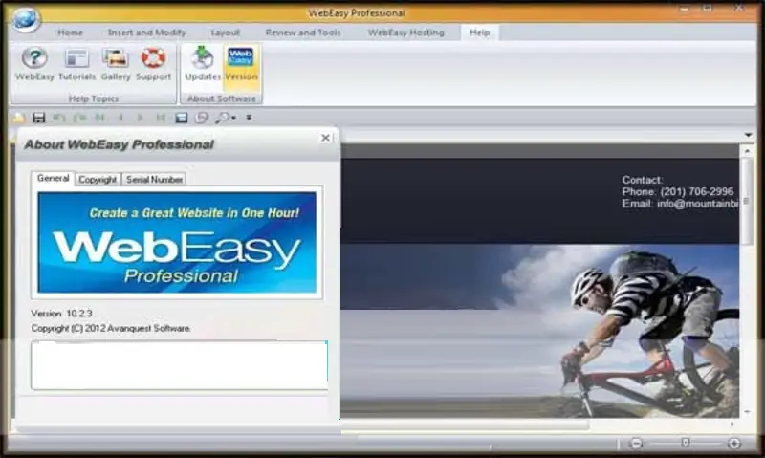Click the zoom slider handle
This screenshot has width=765, height=458.
686,443
